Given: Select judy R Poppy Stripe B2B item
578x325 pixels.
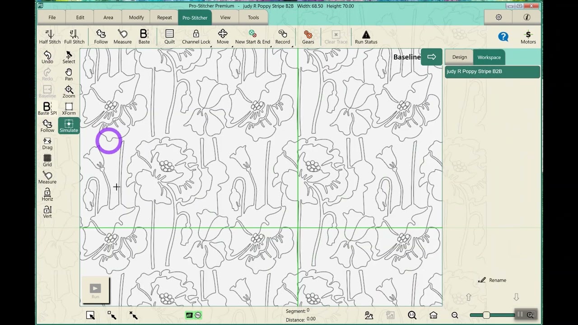Looking at the screenshot, I should pos(492,72).
